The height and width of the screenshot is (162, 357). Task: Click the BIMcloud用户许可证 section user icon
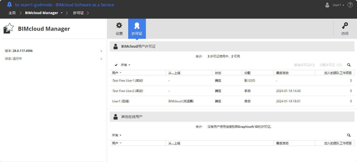(116, 46)
